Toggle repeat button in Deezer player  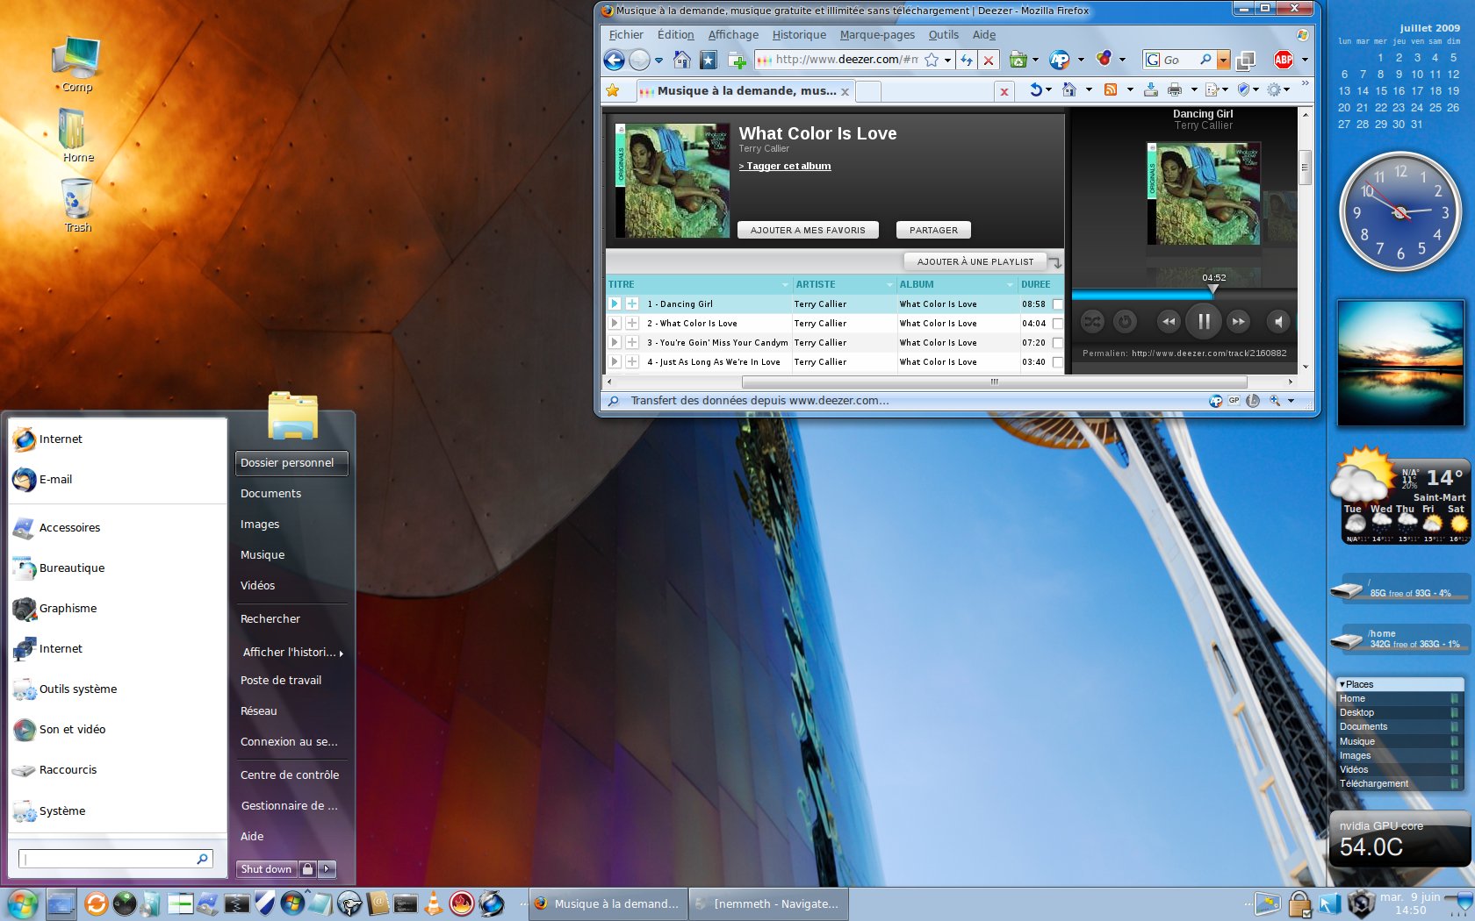[x=1125, y=322]
